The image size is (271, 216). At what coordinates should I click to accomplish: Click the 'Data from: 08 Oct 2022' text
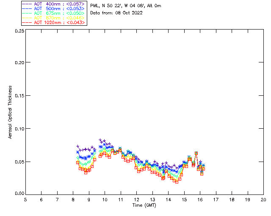pos(116,13)
